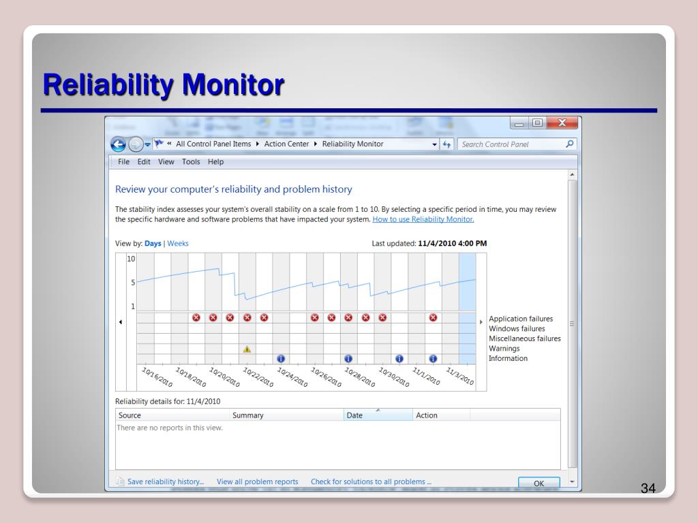Viewport: 698px width, 523px height.
Task: Open View all problem reports
Action: tap(257, 481)
